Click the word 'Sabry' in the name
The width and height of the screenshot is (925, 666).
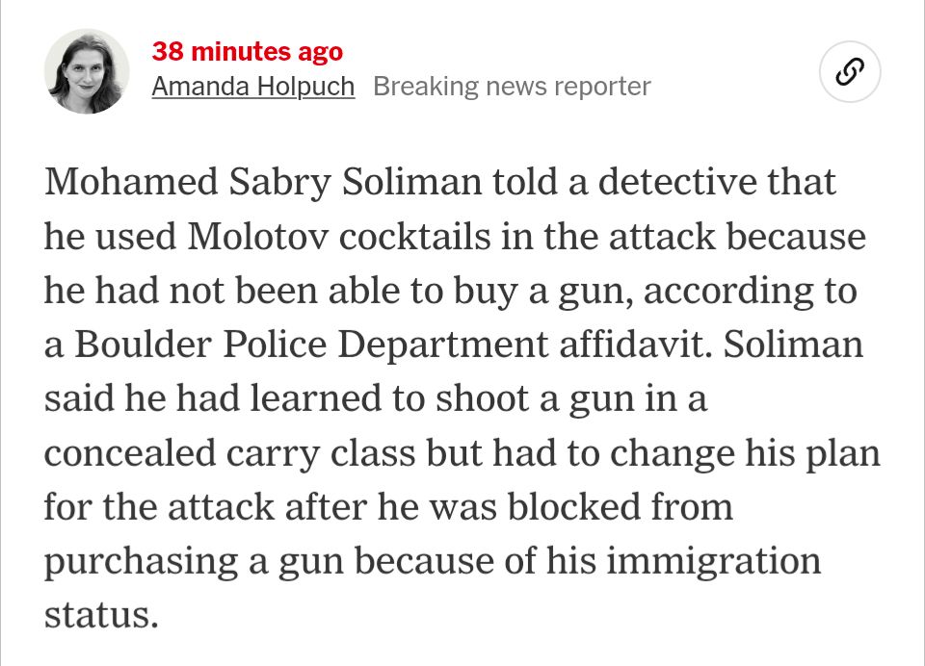[x=279, y=182]
